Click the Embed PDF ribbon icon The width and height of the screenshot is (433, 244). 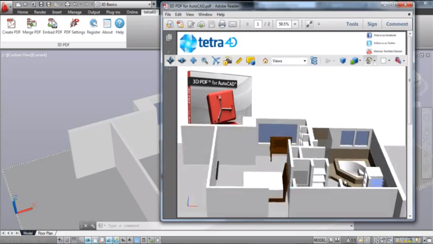(52, 26)
